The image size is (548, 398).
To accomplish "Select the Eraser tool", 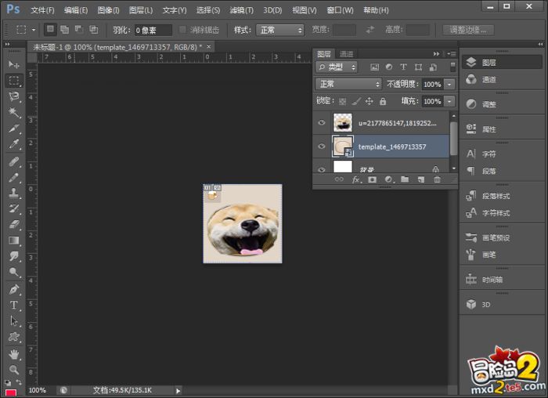I will point(14,224).
